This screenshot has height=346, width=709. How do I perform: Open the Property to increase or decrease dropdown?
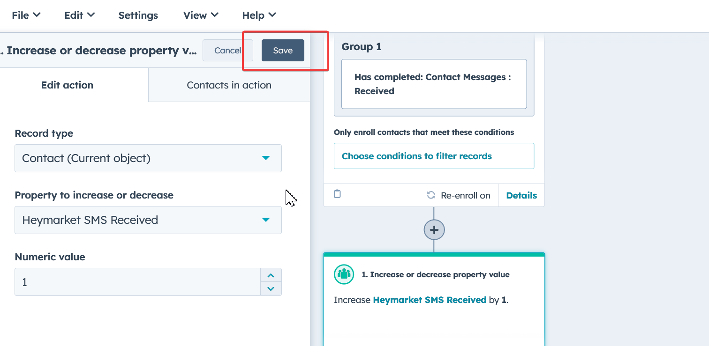pos(148,220)
